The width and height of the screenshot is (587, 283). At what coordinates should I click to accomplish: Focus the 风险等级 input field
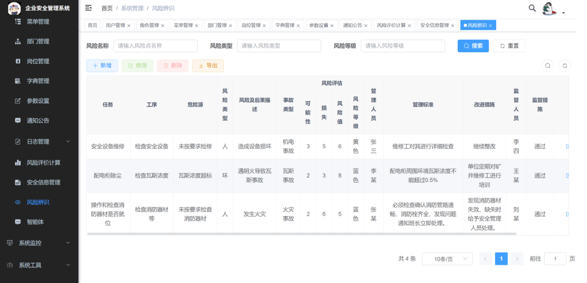403,46
